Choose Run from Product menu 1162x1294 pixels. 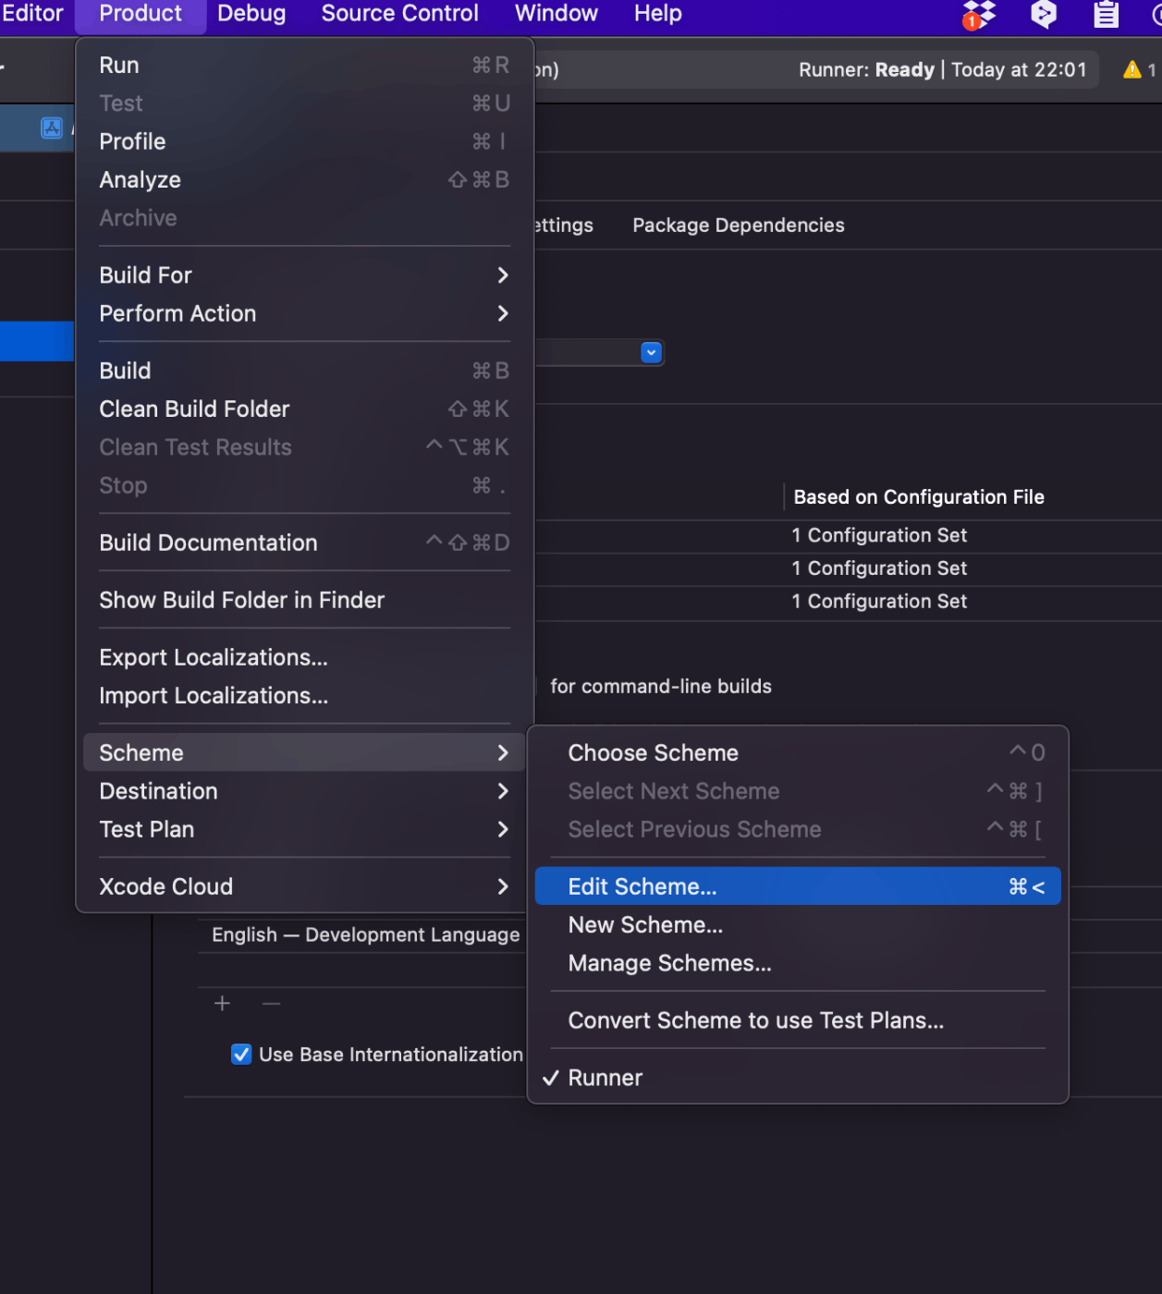coord(304,66)
